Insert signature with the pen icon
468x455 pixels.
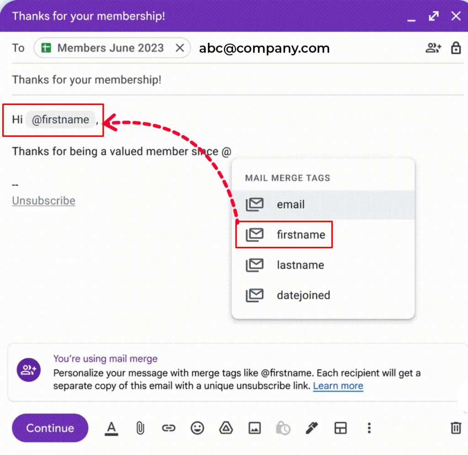point(312,428)
